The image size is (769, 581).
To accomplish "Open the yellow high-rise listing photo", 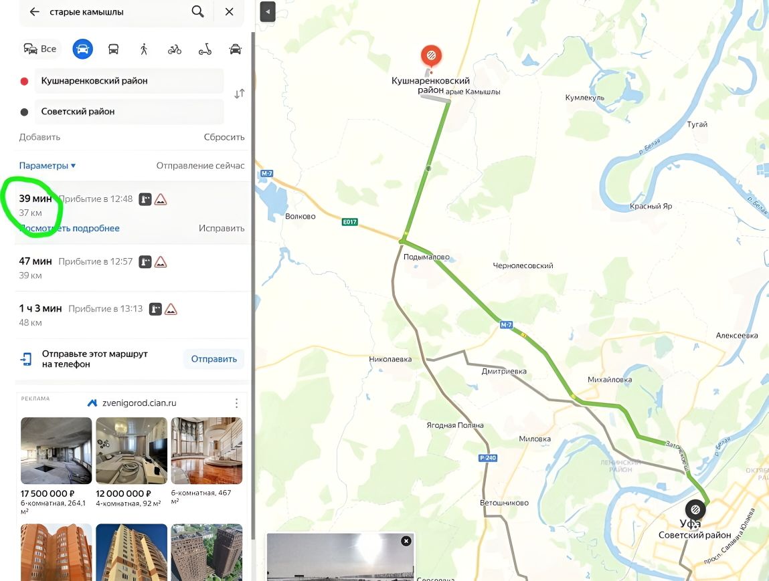I will click(131, 553).
